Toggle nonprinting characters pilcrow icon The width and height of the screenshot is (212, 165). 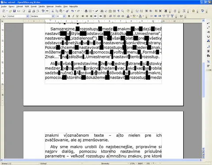tap(118, 11)
